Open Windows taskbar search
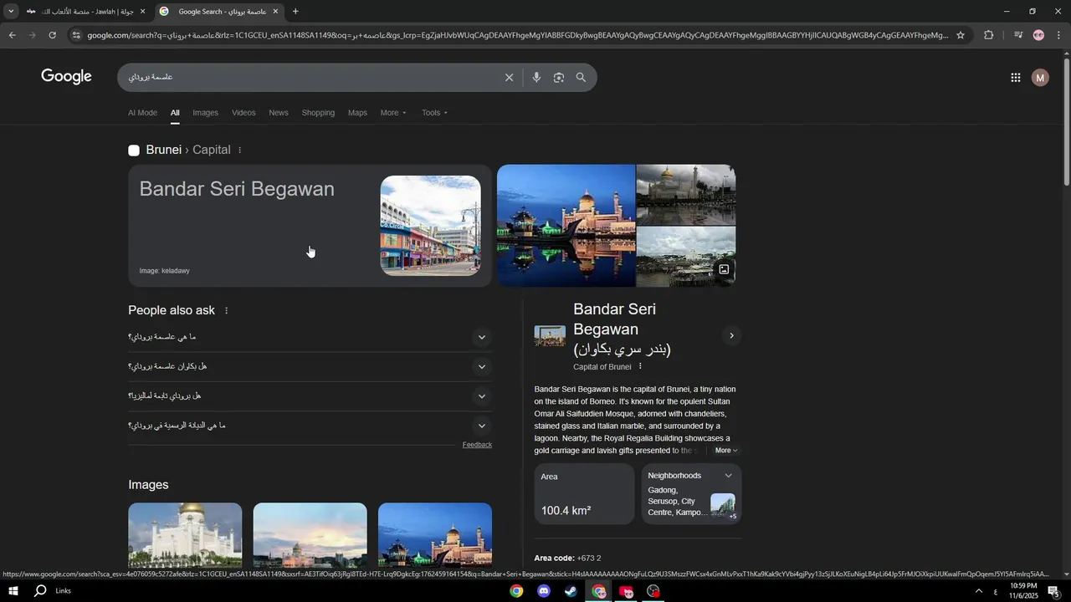Screen dimensions: 1071x602 40,591
